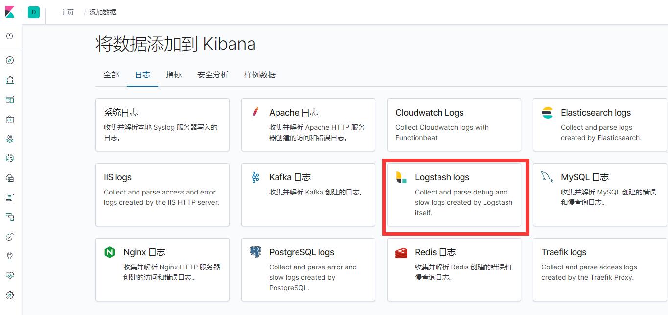Open Logs icon in sidebar
This screenshot has height=315, width=668.
click(10, 197)
